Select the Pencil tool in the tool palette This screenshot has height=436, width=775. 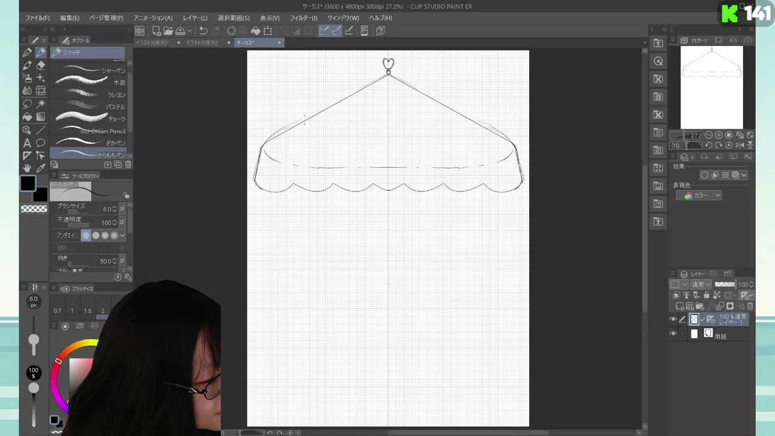pos(41,53)
